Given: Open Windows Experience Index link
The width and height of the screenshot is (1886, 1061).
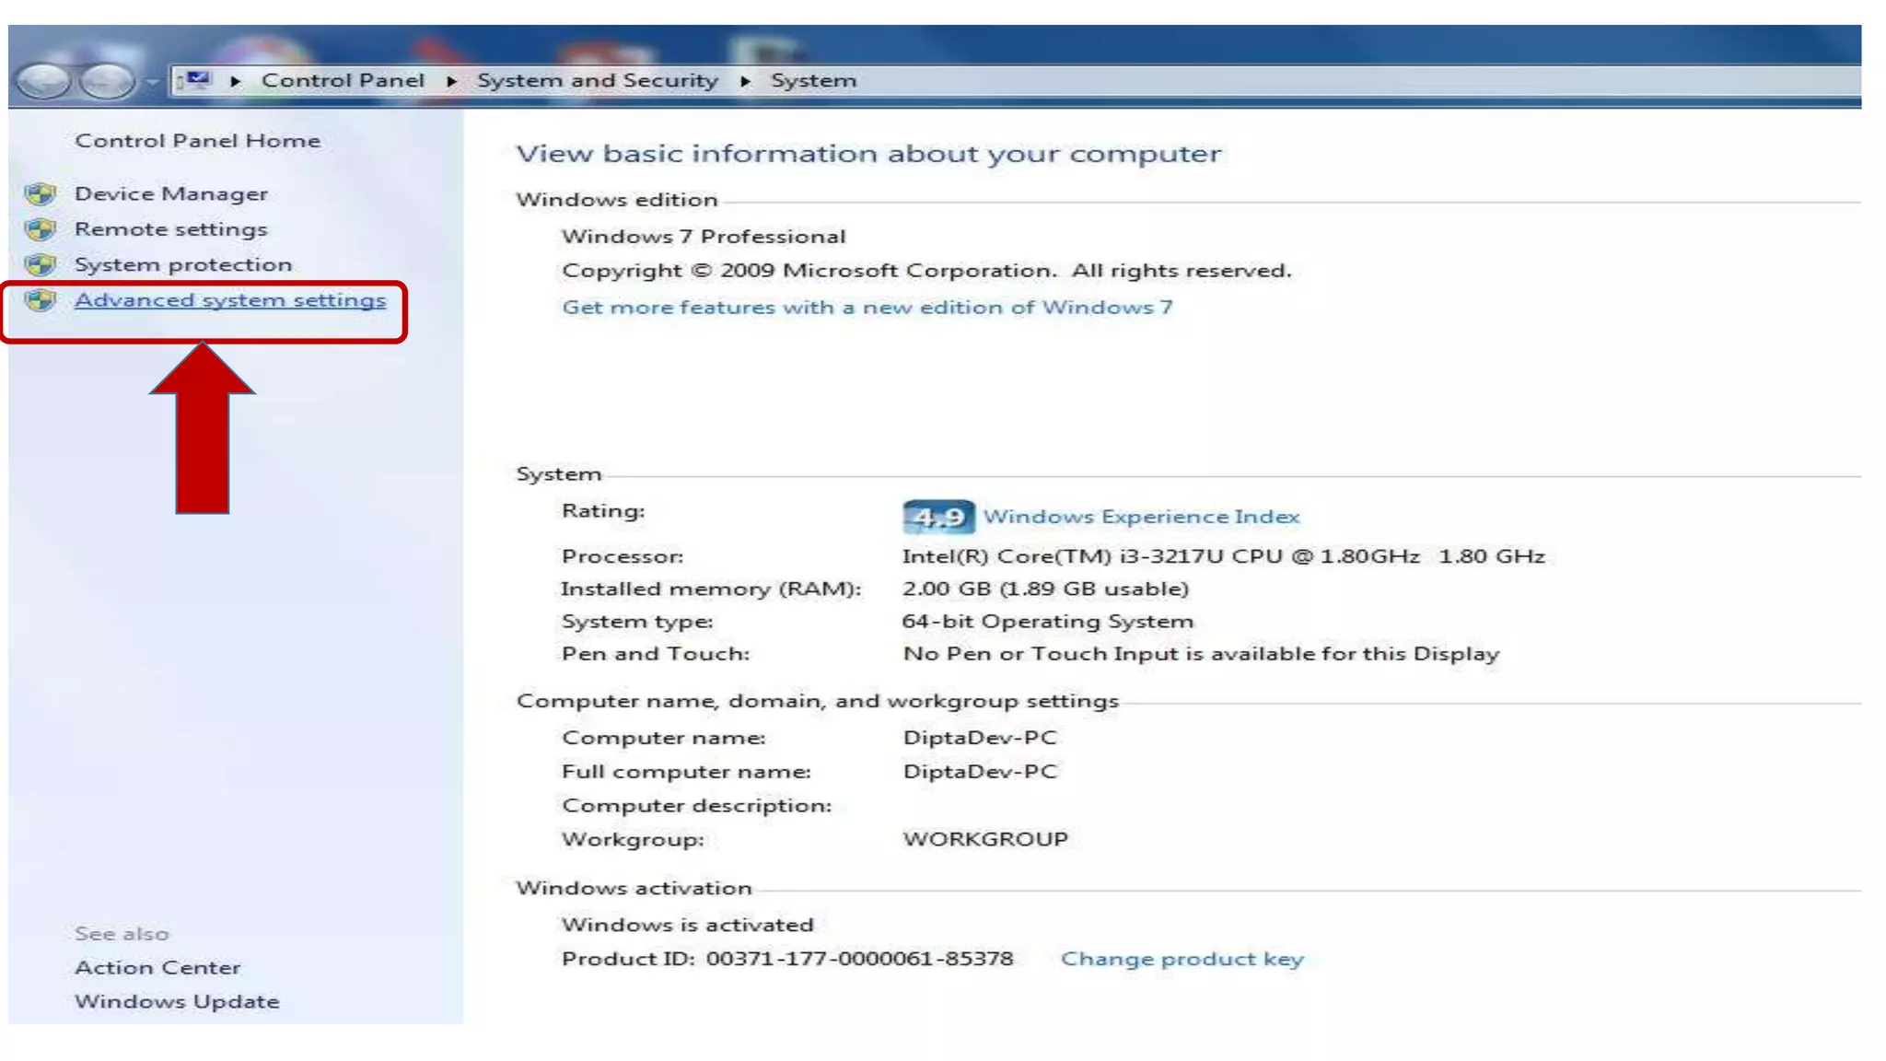Looking at the screenshot, I should 1141,517.
